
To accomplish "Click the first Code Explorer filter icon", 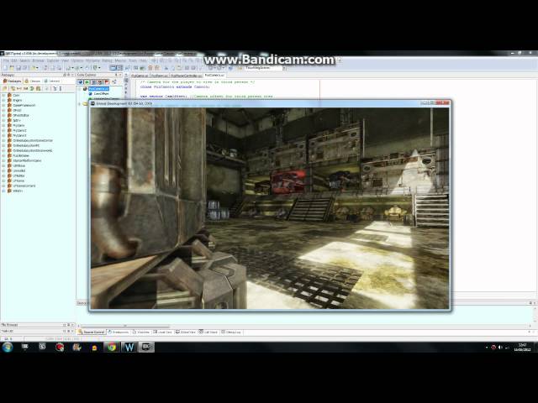I will pos(81,82).
